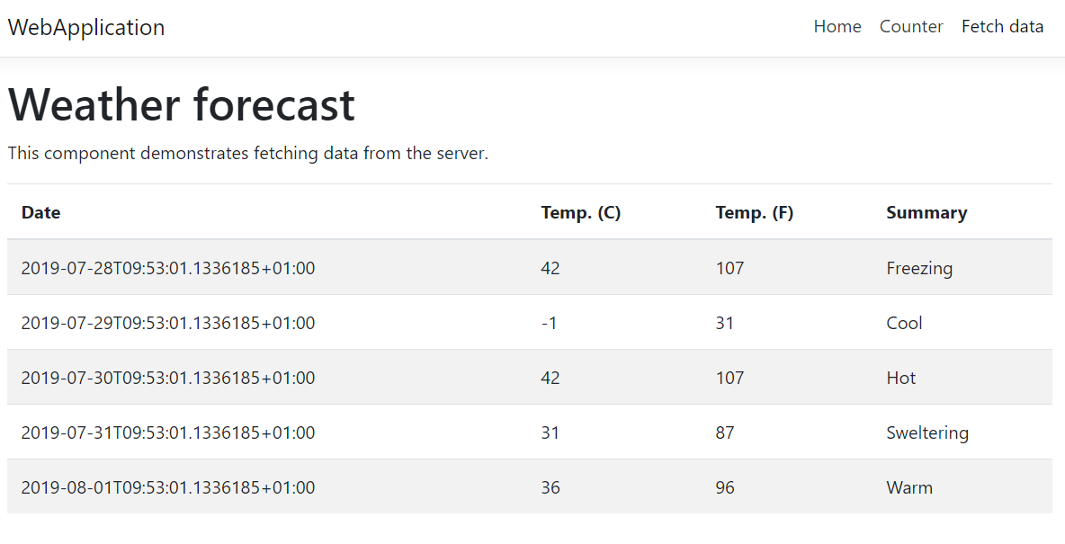
Task: Select the Sweltering summary cell
Action: click(927, 433)
